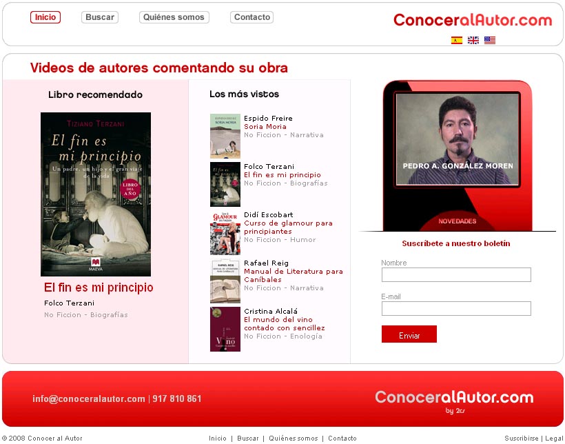Click the footer Suscribirse link
The image size is (565, 444).
(x=522, y=438)
